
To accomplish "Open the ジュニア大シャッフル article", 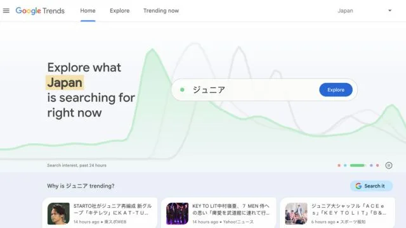I will [x=337, y=213].
